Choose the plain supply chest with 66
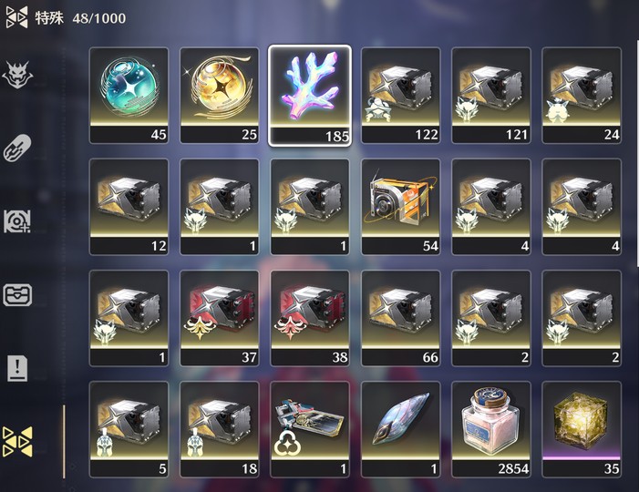639x492 pixels. click(x=400, y=319)
